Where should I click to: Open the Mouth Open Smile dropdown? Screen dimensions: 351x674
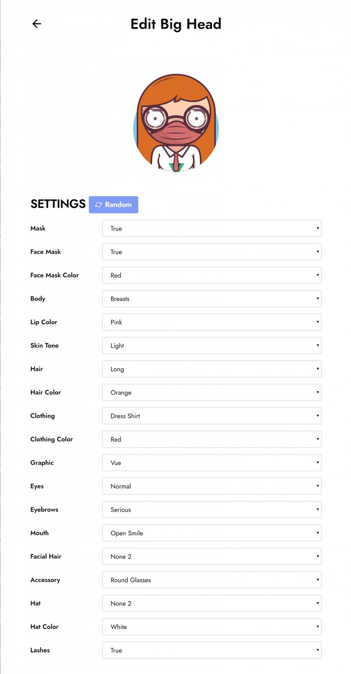tap(212, 533)
